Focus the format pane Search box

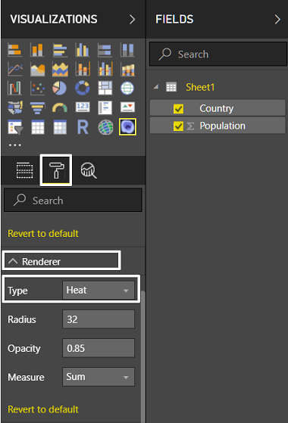pyautogui.click(x=73, y=201)
